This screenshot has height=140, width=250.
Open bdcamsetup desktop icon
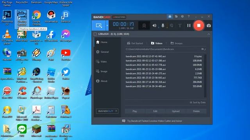(x=51, y=16)
